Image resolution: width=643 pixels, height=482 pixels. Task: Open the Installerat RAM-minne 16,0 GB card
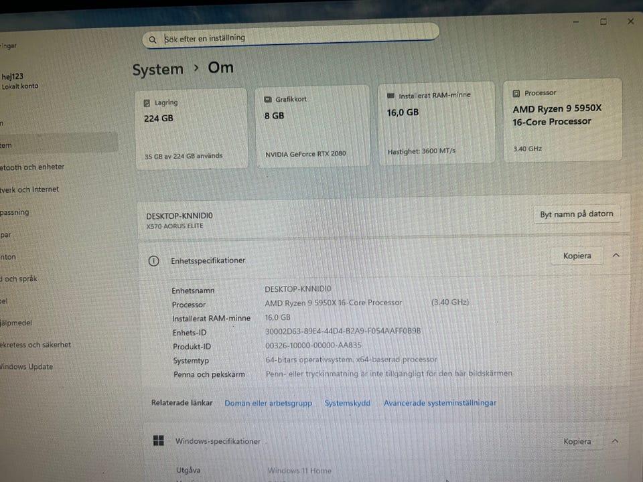(x=436, y=123)
